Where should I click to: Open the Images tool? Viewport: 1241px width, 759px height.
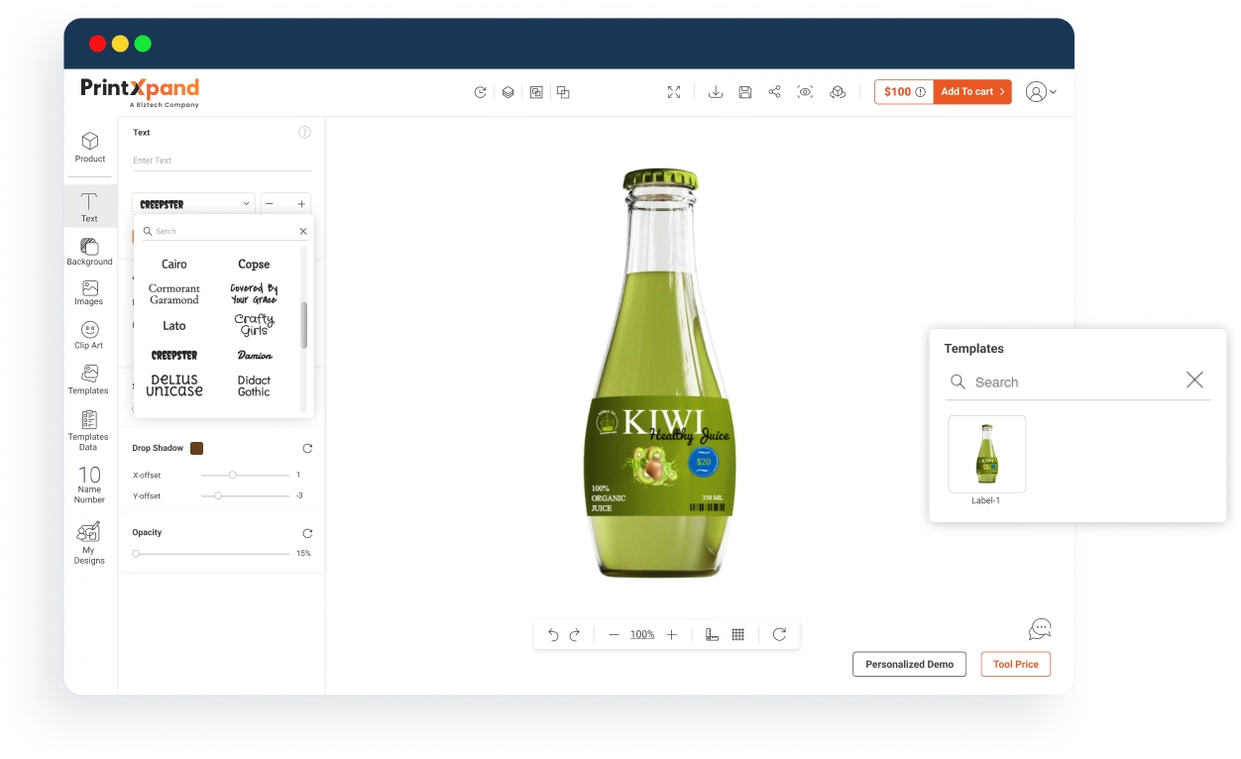[x=89, y=292]
